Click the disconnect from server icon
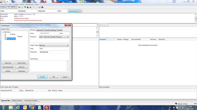197x110 pixels. (x=28, y=7)
